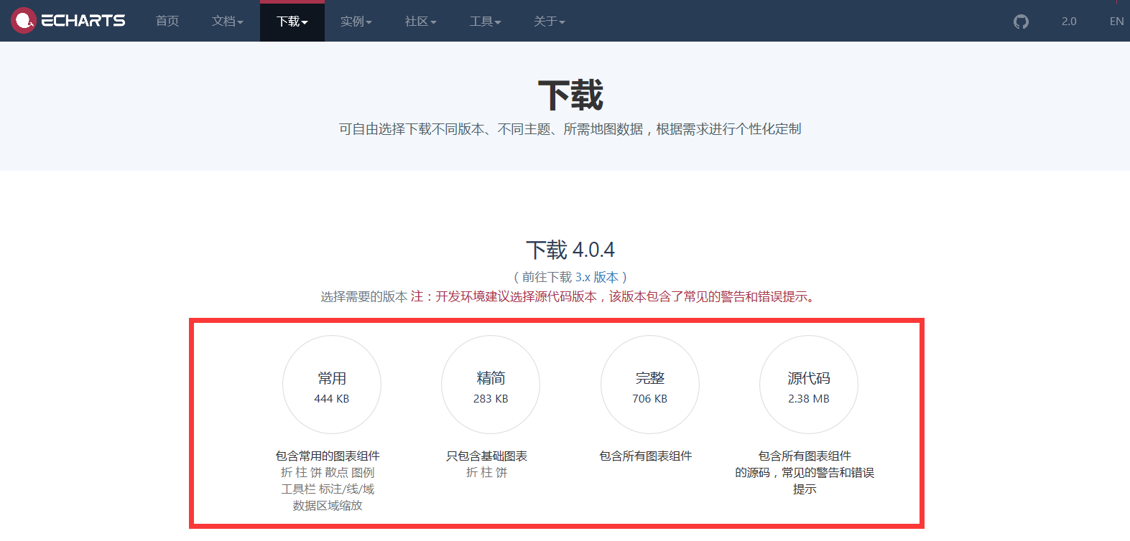This screenshot has height=541, width=1130.
Task: Select the standalone 包含所有图表组件 under 完整
Action: point(646,456)
